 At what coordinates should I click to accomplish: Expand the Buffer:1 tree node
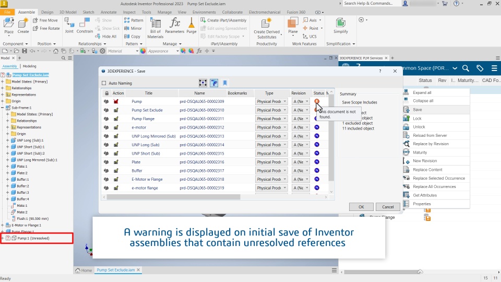(x=8, y=179)
